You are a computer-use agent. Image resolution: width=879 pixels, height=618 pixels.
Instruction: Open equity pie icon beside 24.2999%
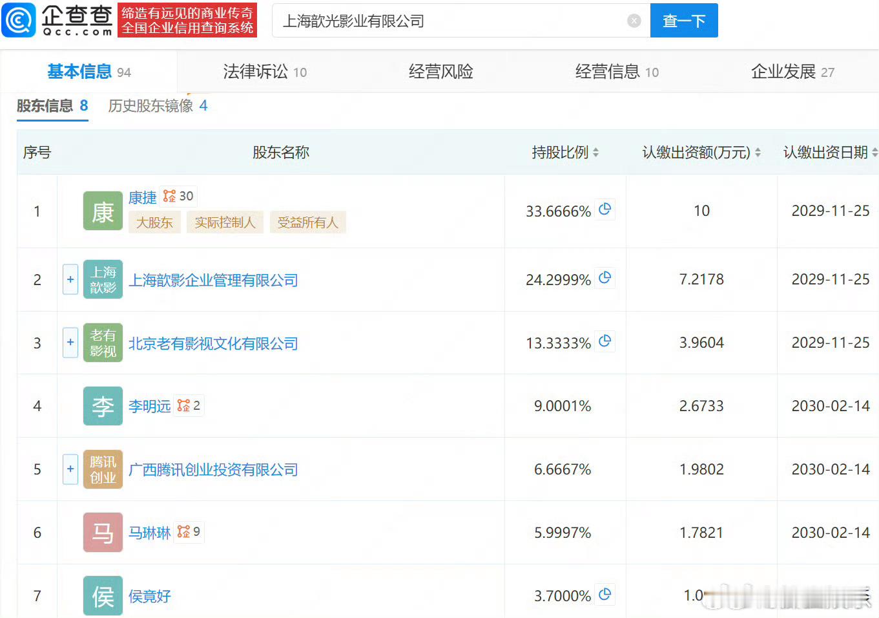(605, 277)
